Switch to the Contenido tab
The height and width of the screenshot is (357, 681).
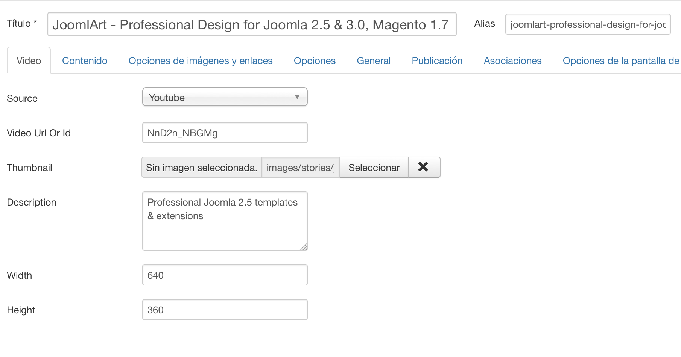point(85,61)
